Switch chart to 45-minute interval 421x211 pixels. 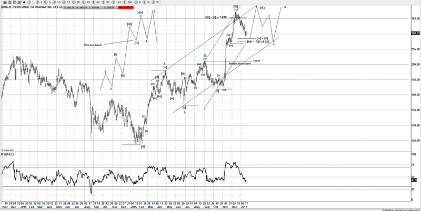86,2
